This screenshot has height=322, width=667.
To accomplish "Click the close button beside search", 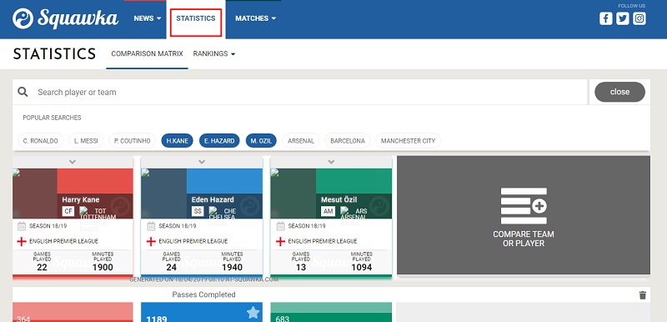I will [x=619, y=92].
